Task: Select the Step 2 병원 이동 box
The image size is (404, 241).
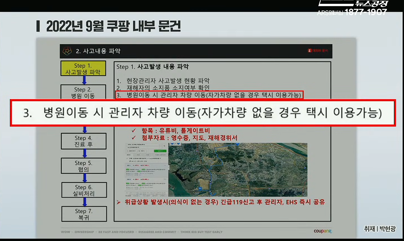Action: 83,92
